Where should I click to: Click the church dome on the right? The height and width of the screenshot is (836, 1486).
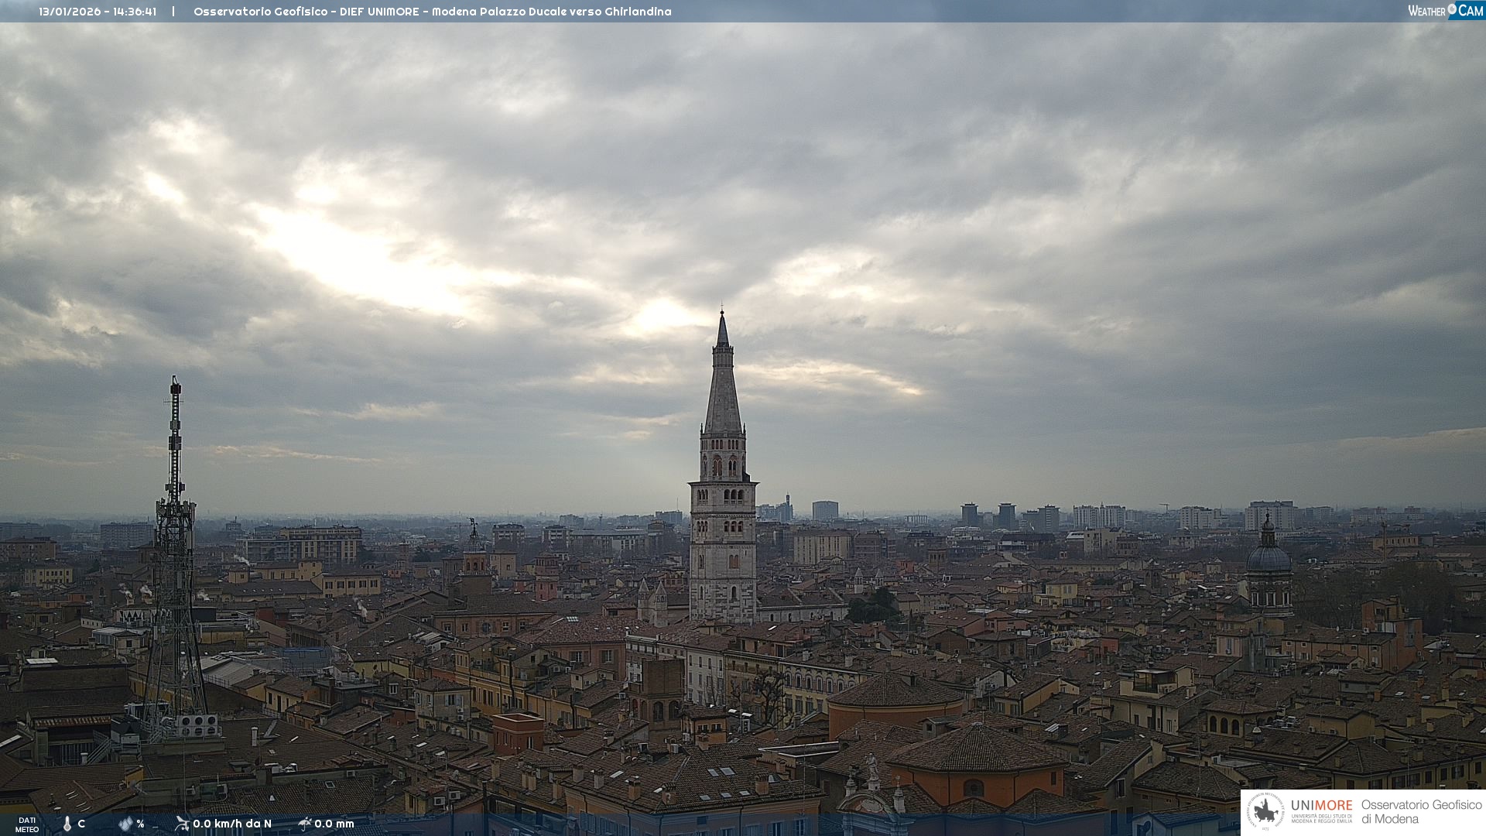pos(1268,556)
